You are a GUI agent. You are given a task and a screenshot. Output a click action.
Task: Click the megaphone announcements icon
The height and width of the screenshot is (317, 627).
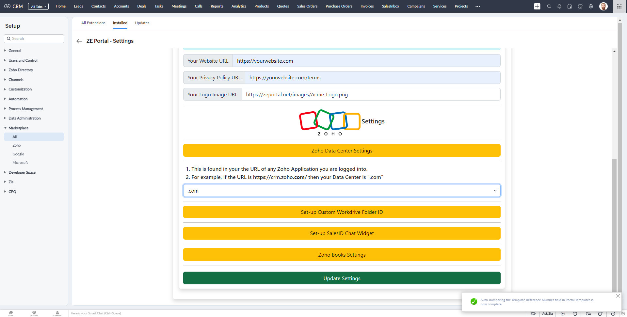pos(533,314)
